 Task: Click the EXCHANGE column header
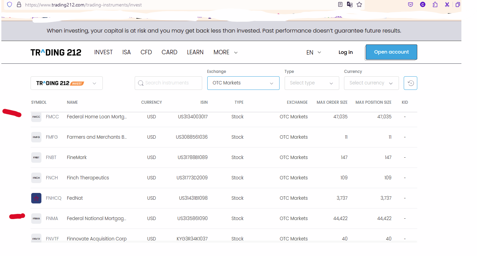pyautogui.click(x=297, y=102)
